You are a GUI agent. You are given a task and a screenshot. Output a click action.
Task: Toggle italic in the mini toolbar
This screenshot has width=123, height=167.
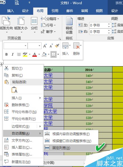[13, 54]
